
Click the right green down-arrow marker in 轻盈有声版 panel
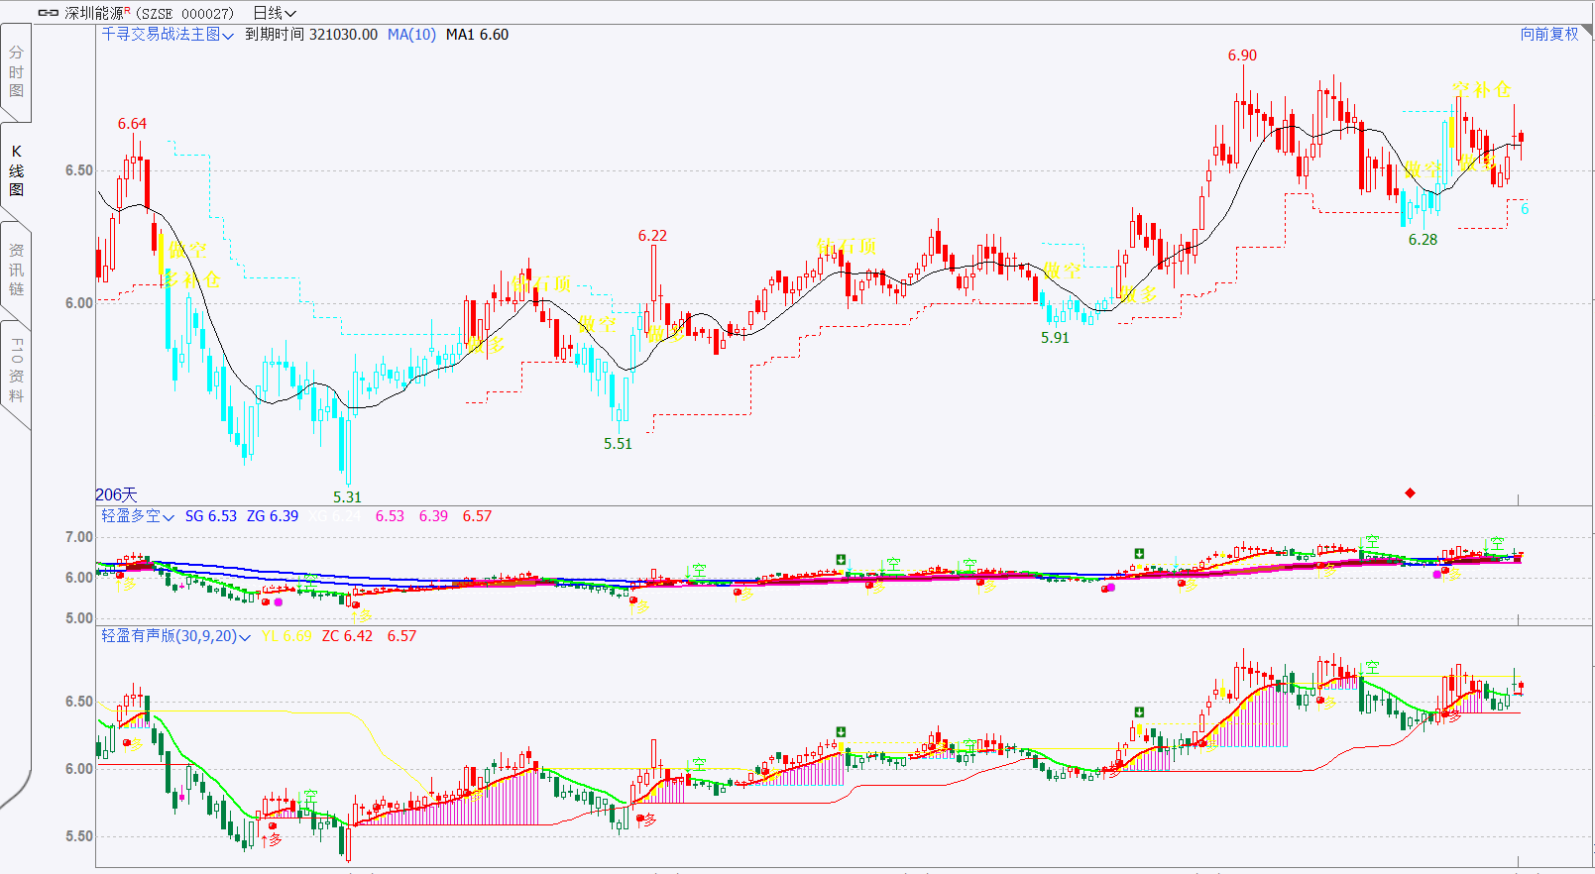pyautogui.click(x=1139, y=712)
